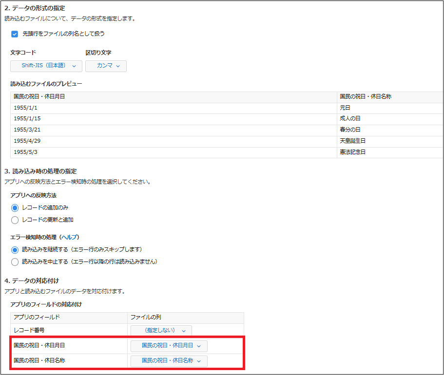The image size is (444, 375).
Task: Uncheck the "先頭行をファイルの列名として扱う" checkbox
Action: [x=14, y=34]
